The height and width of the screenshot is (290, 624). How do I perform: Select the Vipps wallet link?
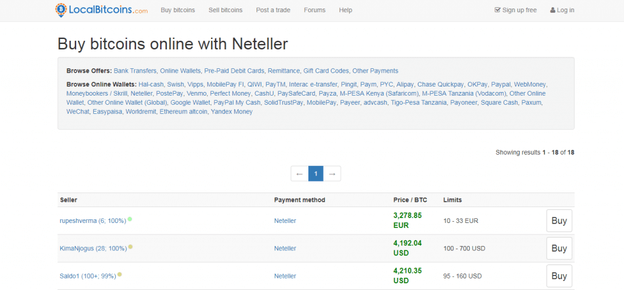[x=195, y=84]
